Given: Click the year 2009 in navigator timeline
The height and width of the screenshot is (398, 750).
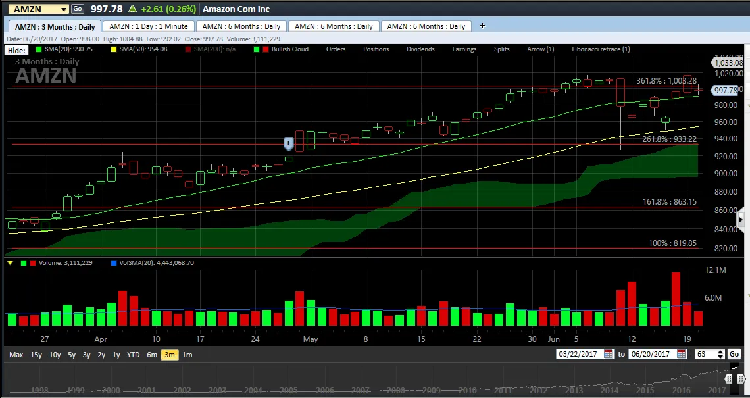Looking at the screenshot, I should click(432, 390).
